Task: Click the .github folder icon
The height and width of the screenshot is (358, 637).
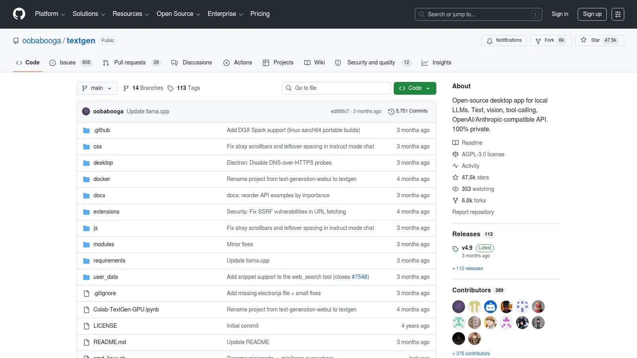Action: coord(86,130)
